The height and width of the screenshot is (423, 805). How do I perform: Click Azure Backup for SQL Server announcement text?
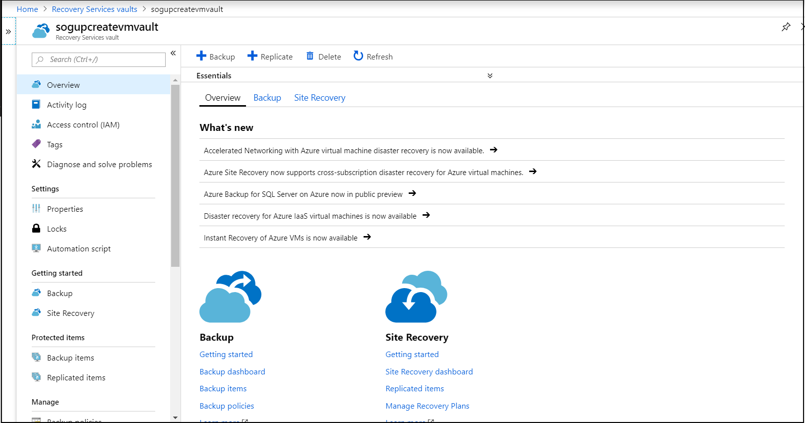pyautogui.click(x=303, y=194)
